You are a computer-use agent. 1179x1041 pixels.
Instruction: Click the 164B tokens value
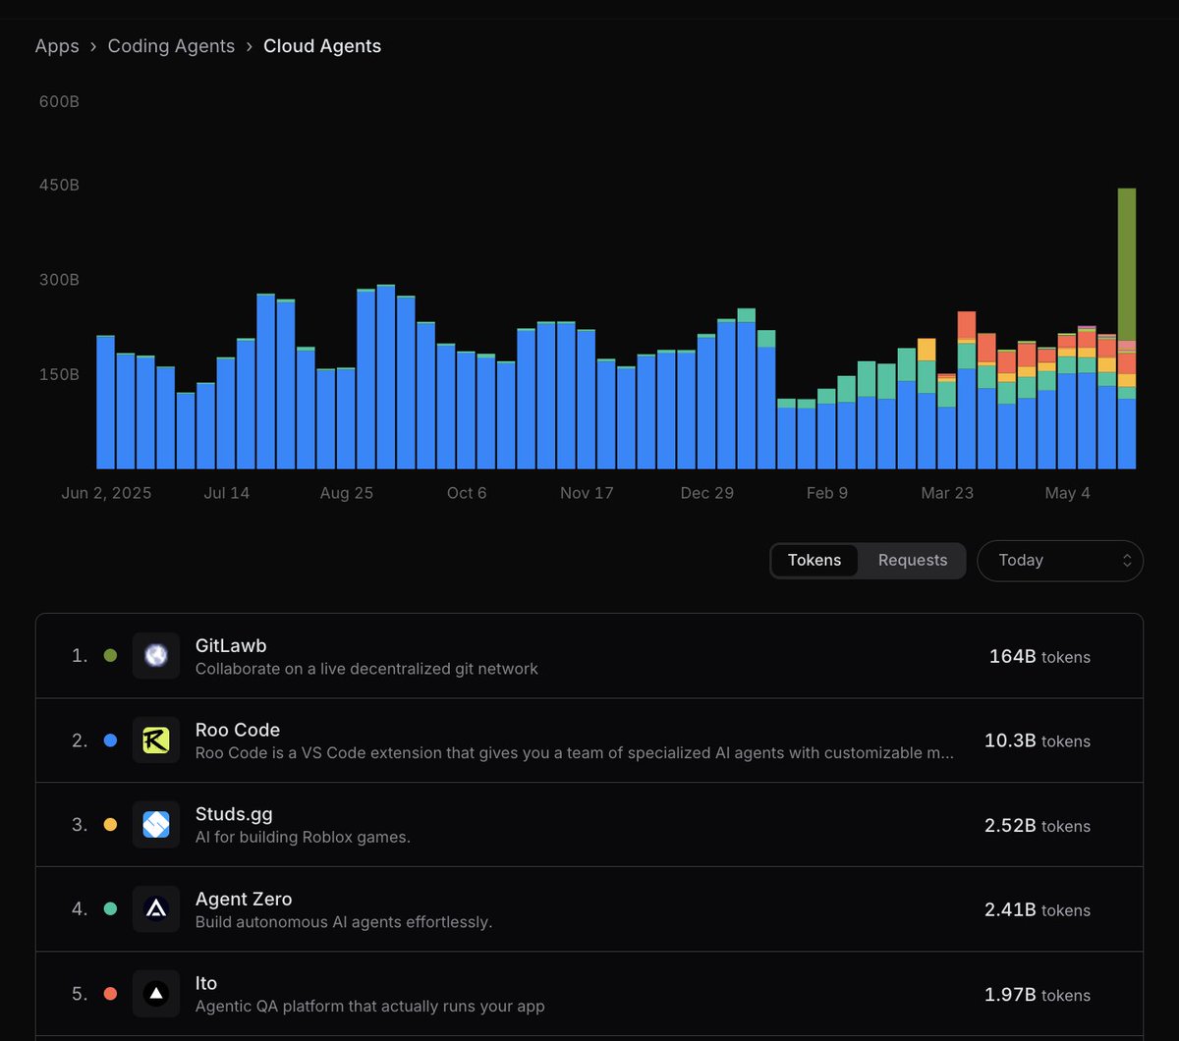[x=1039, y=657]
